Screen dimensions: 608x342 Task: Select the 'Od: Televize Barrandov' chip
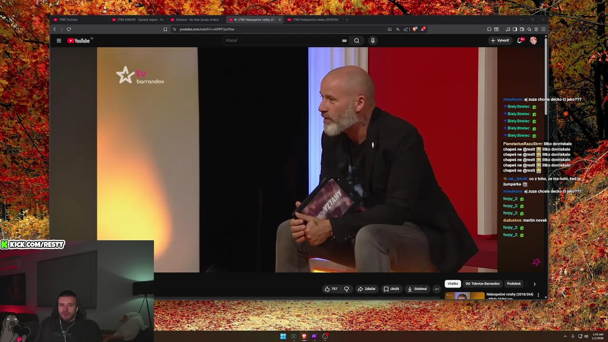[x=483, y=284]
